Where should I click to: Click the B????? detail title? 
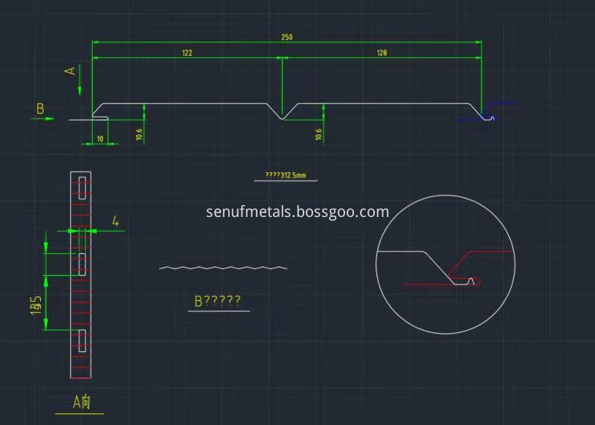[x=217, y=301]
